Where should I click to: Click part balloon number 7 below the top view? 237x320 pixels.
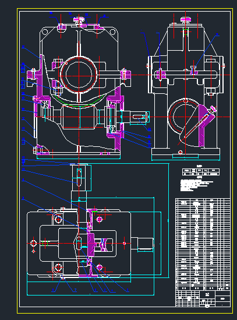[x=75, y=290]
